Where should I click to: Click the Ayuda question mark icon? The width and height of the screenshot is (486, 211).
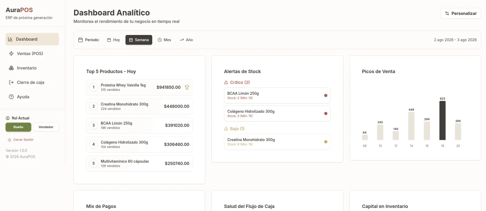[11, 97]
